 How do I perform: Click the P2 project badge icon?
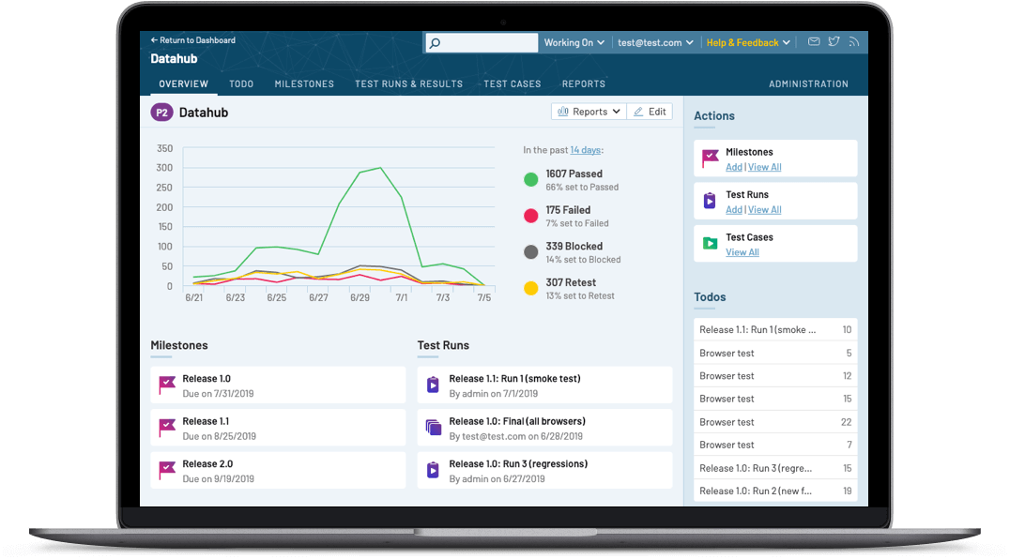click(x=161, y=113)
